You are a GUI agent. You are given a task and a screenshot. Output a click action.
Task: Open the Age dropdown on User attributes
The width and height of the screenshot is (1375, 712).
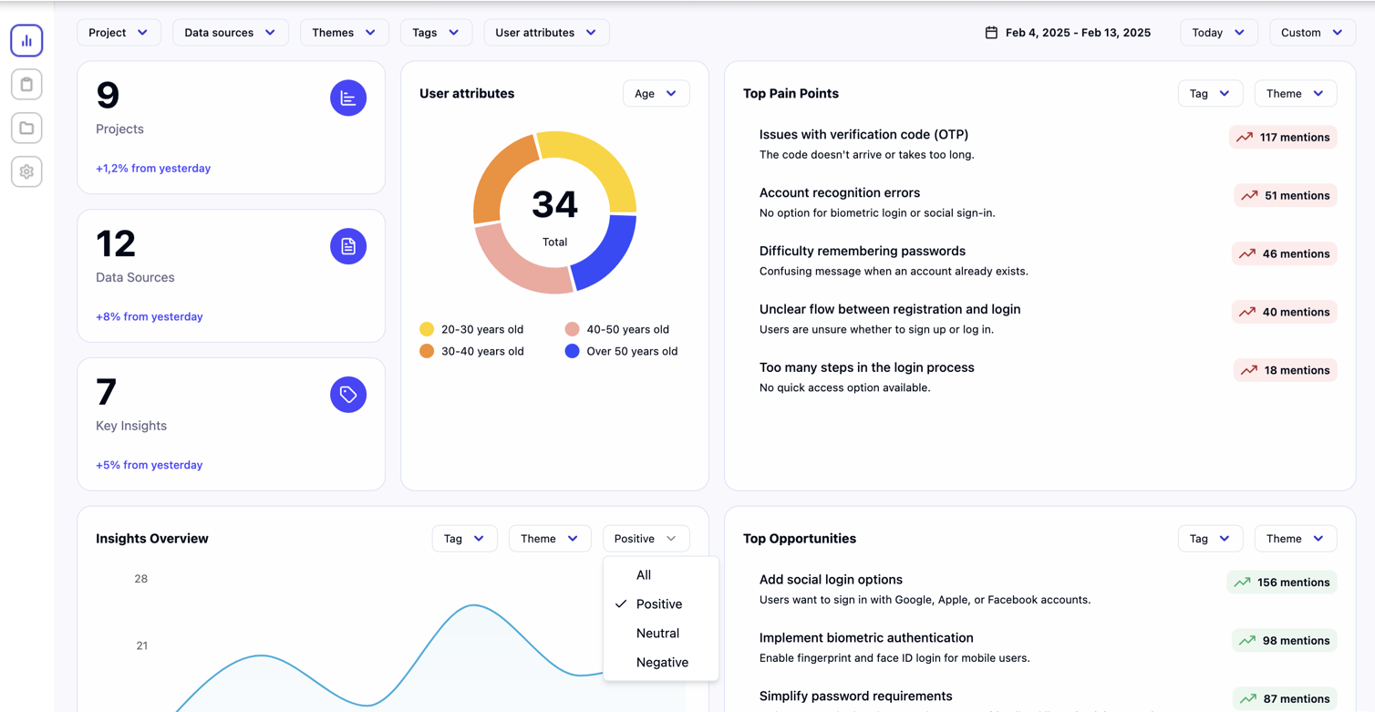(656, 93)
